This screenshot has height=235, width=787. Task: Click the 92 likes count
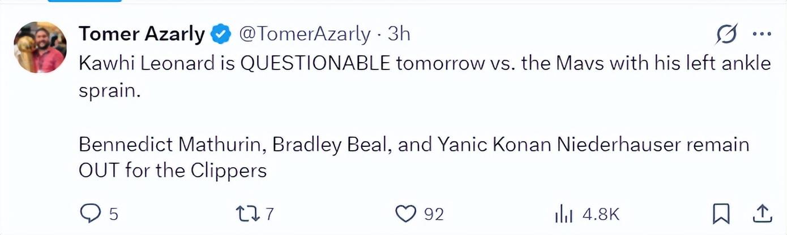[434, 214]
